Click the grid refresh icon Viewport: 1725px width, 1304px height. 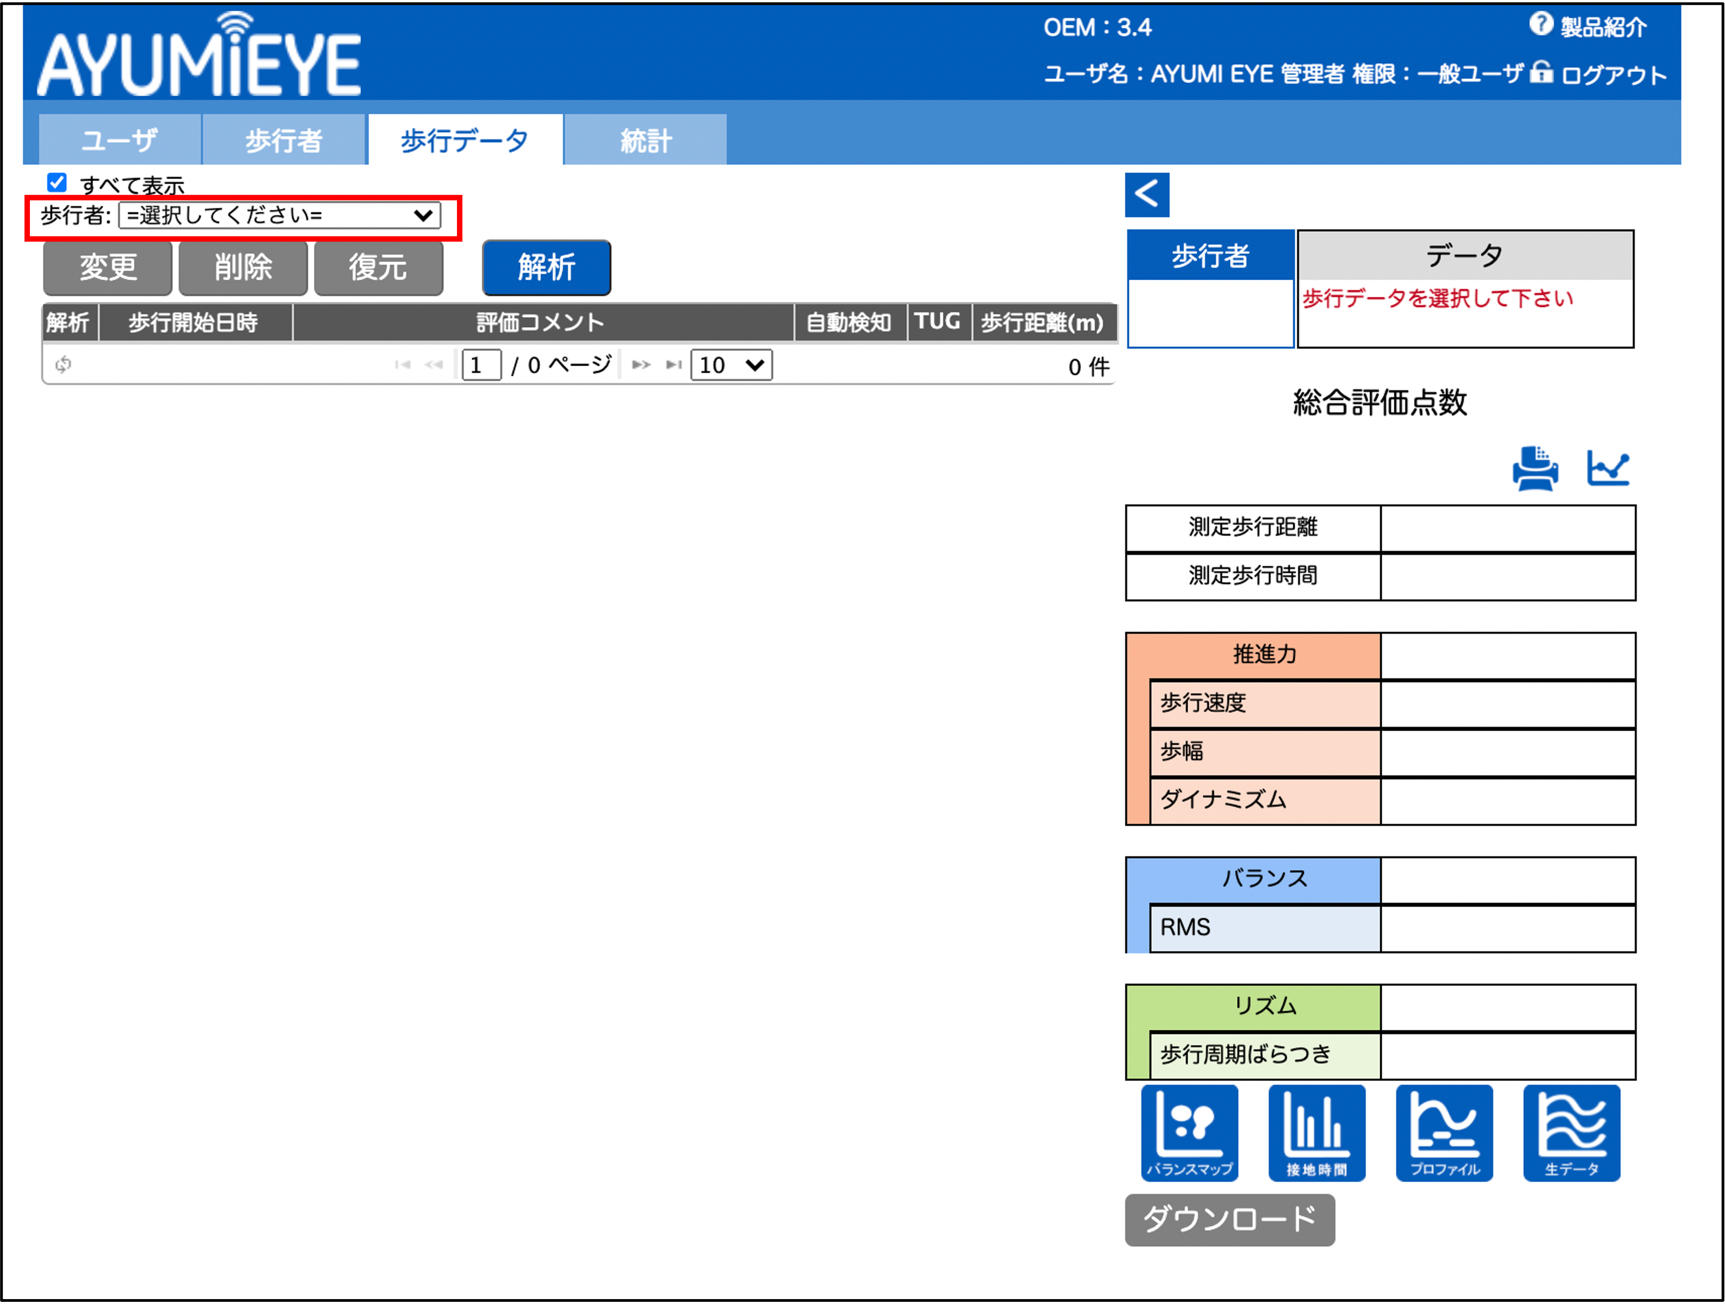63,364
